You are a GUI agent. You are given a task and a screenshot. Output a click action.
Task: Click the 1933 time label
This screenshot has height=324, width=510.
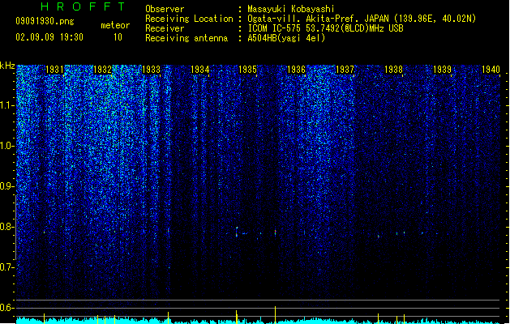(152, 70)
